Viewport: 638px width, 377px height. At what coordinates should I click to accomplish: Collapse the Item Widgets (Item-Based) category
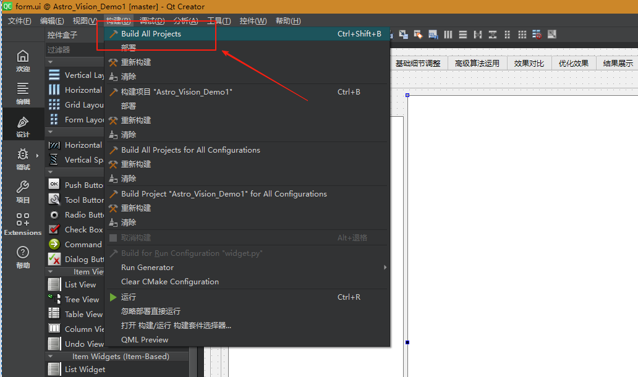[51, 356]
